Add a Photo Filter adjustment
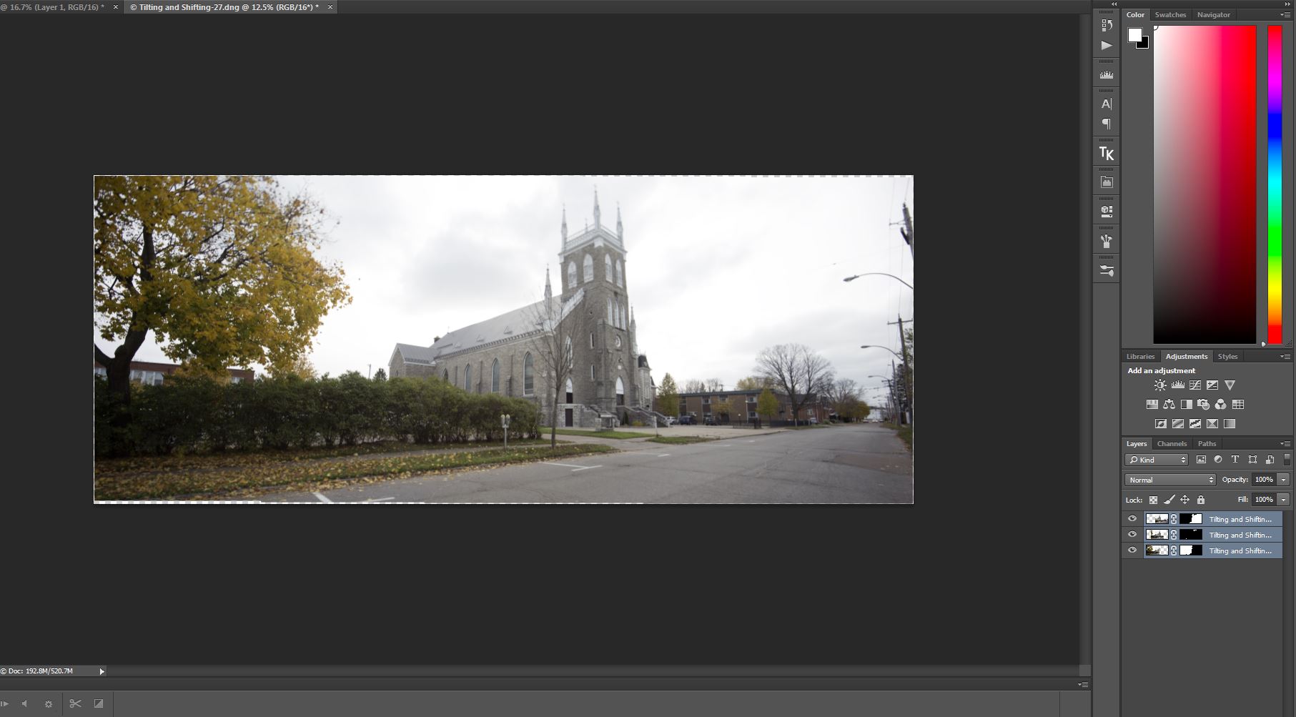Image resolution: width=1296 pixels, height=717 pixels. 1203,404
